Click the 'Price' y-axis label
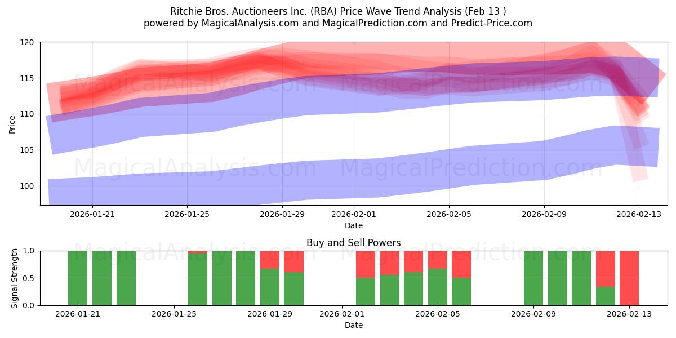This screenshot has width=676, height=338. pos(12,123)
